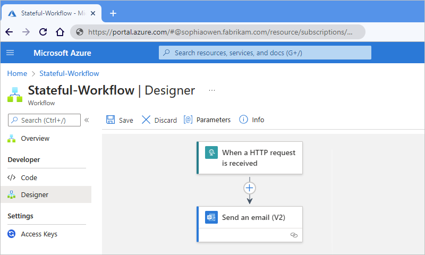The width and height of the screenshot is (425, 255).
Task: Click the Discard X icon
Action: 146,120
